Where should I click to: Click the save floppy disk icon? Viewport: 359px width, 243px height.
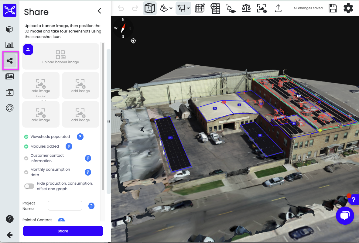pyautogui.click(x=333, y=8)
